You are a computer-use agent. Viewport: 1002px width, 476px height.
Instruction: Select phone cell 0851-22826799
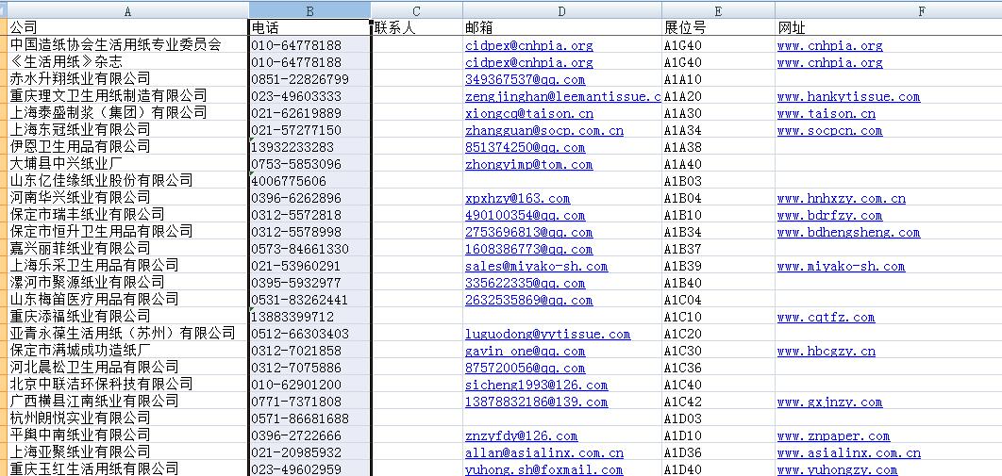(x=309, y=79)
